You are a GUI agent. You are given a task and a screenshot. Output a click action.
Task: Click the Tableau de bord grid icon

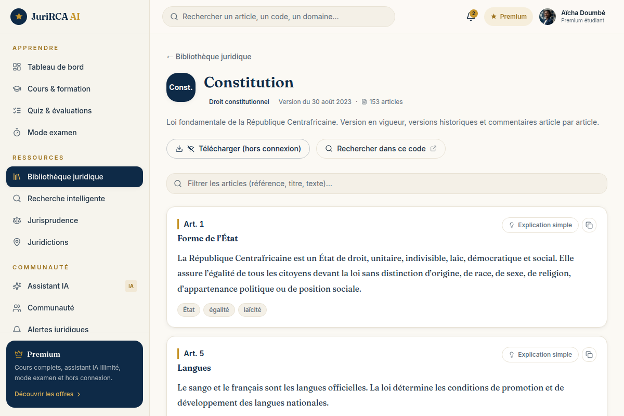17,67
